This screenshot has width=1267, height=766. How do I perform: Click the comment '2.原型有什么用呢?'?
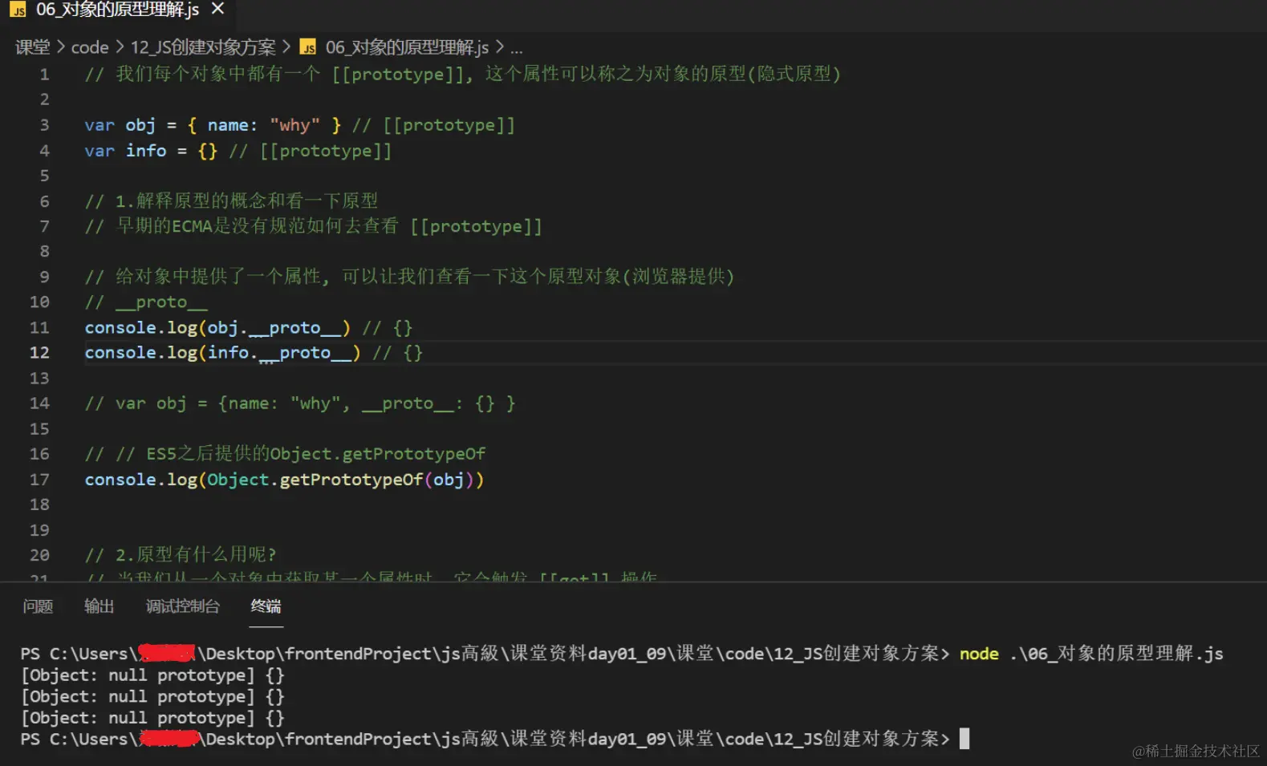(x=181, y=555)
